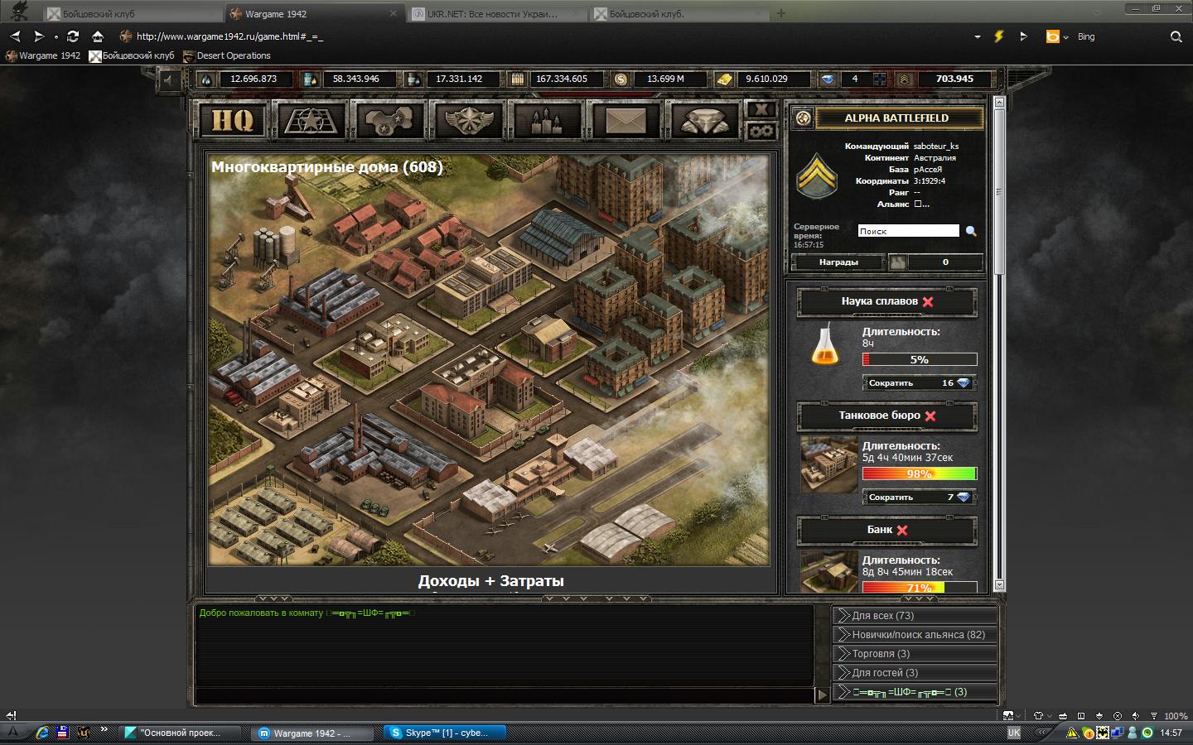Click the sergeant rank insignia badge

pyautogui.click(x=816, y=175)
